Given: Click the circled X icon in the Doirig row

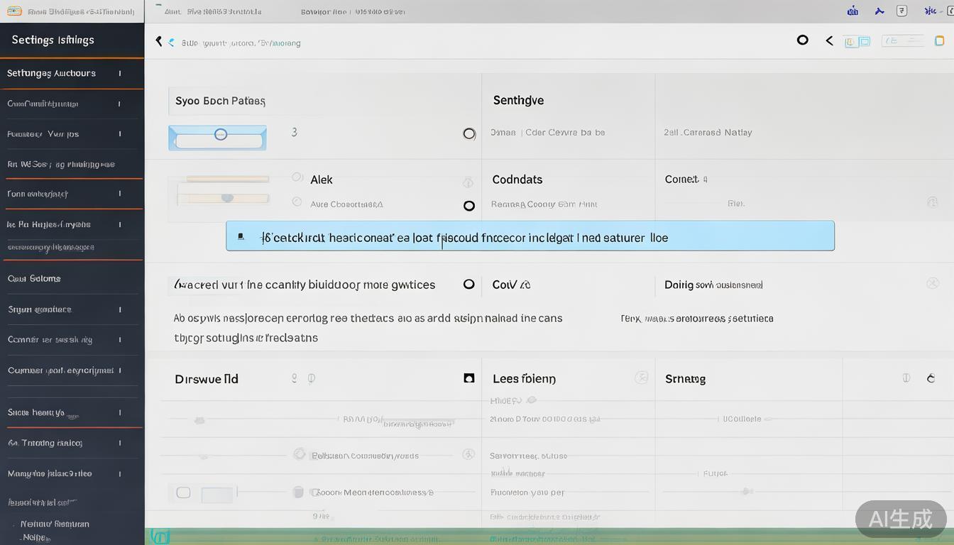Looking at the screenshot, I should 932,284.
